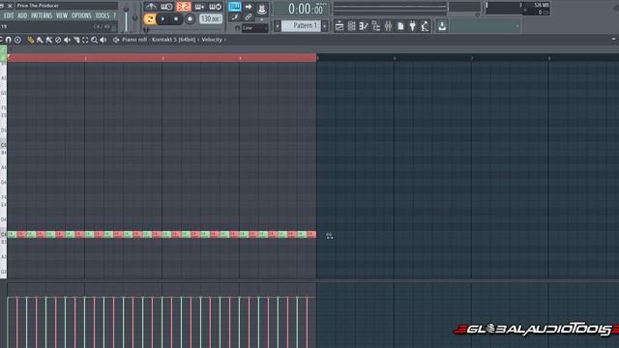Select the Slice tool in piano roll
The height and width of the screenshot is (348, 619).
coord(76,40)
